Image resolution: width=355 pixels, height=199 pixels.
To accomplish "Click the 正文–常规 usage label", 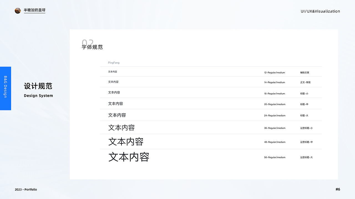I will (305, 82).
